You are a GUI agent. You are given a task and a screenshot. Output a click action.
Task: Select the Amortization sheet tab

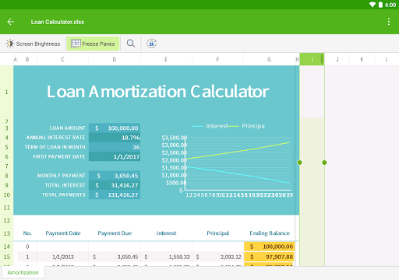click(23, 272)
